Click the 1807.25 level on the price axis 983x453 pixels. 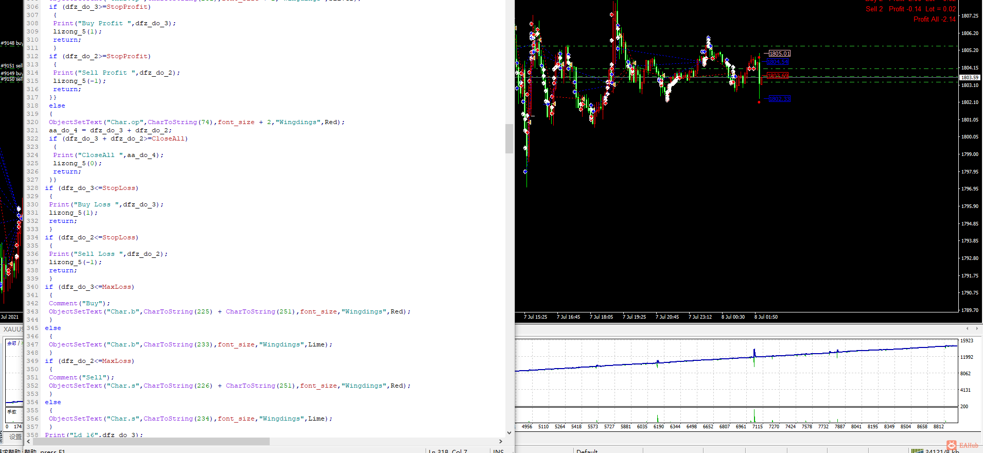[970, 16]
